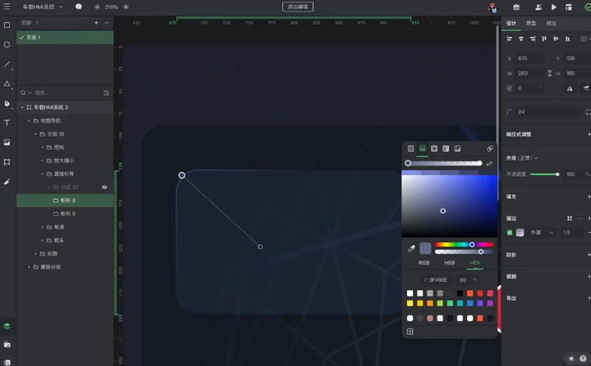
Task: Toggle the panel layout icon in top bar
Action: pos(569,7)
